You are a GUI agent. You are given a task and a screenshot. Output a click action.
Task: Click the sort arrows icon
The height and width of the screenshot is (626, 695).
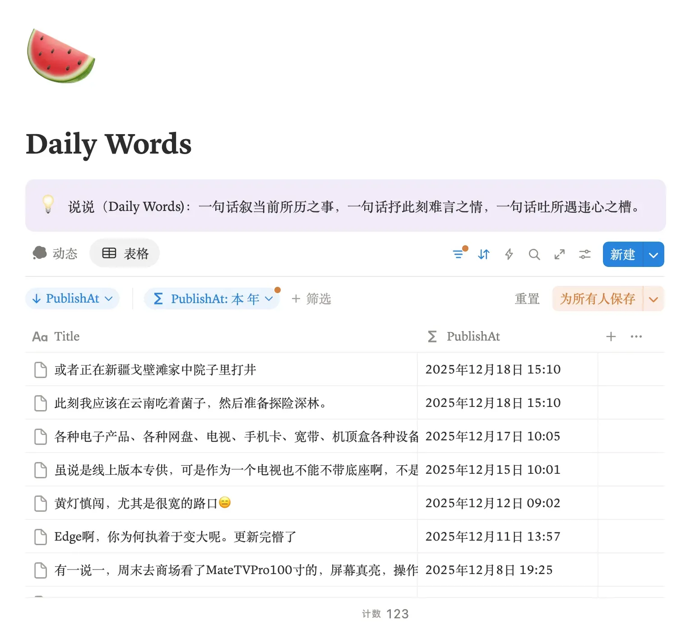[x=484, y=254]
